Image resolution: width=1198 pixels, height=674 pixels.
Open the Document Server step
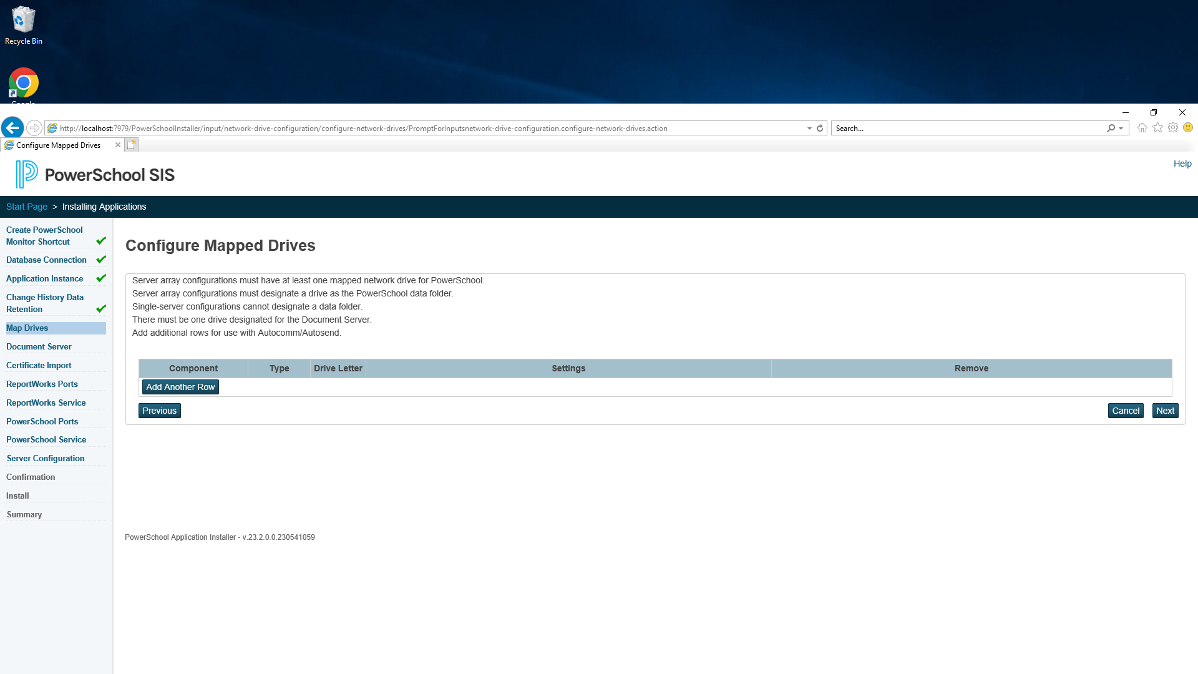pos(39,346)
